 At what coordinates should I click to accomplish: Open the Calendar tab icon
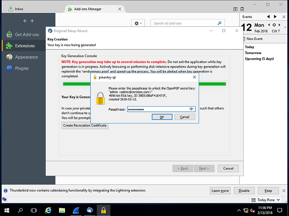pyautogui.click(x=235, y=9)
